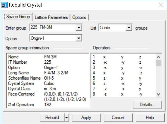Expand the Origin-1 option dropdown
This screenshot has width=167, height=124.
[79, 38]
